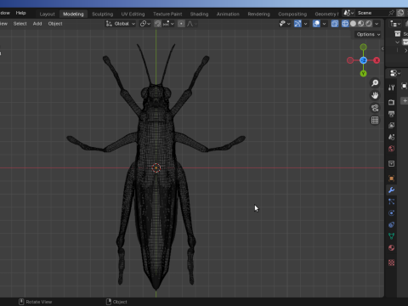Open the Object Constraints tab
This screenshot has height=306, width=408.
pos(392,224)
